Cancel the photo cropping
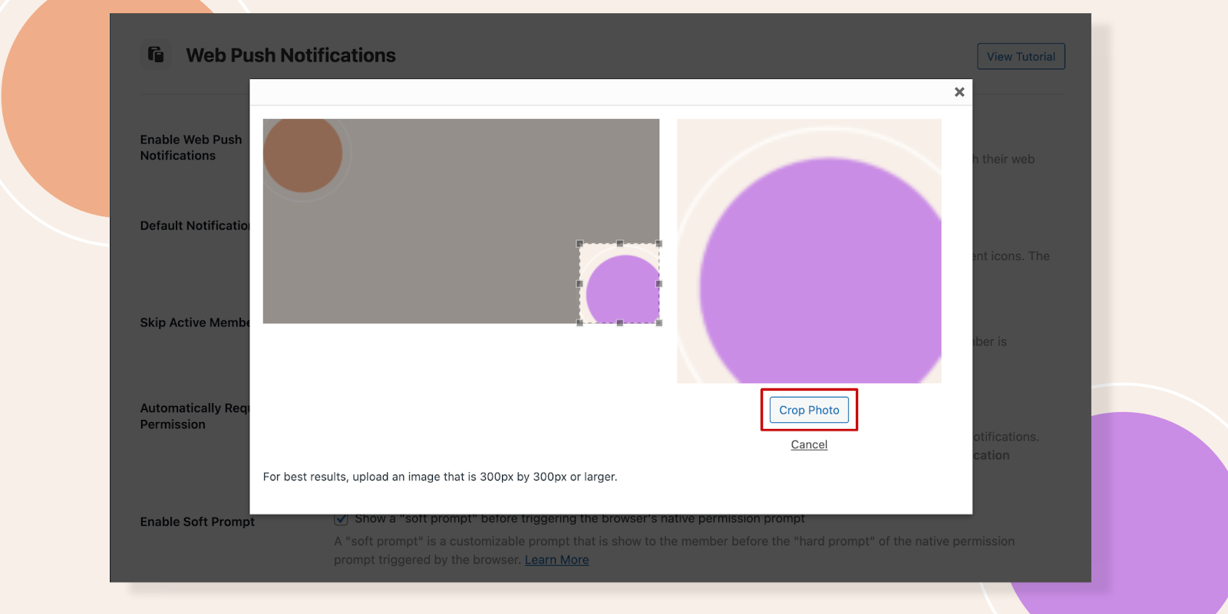Image resolution: width=1228 pixels, height=614 pixels. (x=809, y=444)
